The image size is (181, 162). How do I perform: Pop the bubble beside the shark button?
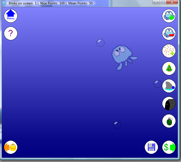[158, 84]
